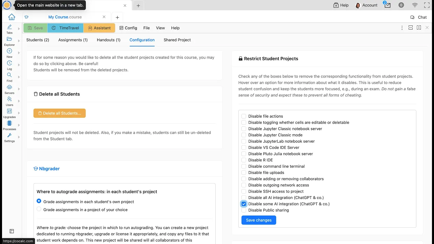Uncheck Disable some AI integration
Image resolution: width=434 pixels, height=244 pixels.
244,204
